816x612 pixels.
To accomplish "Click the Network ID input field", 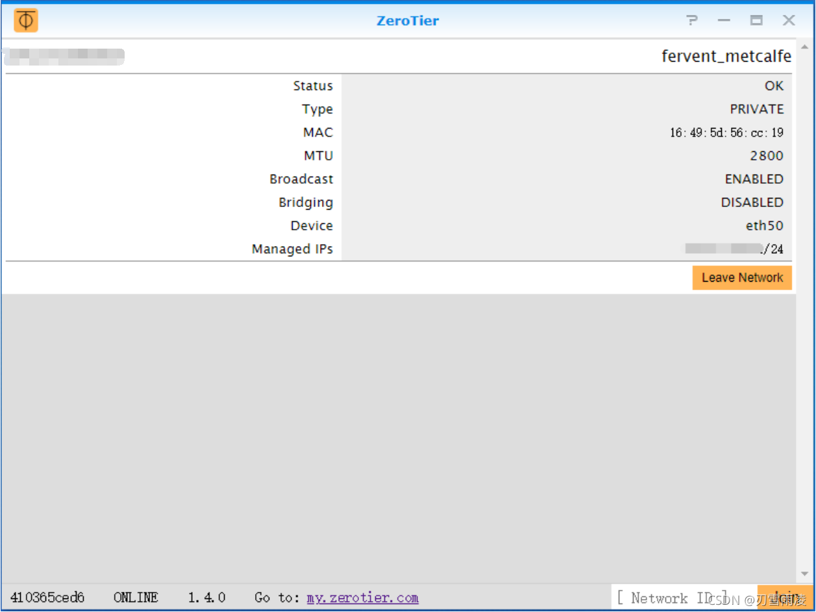I will pyautogui.click(x=684, y=598).
